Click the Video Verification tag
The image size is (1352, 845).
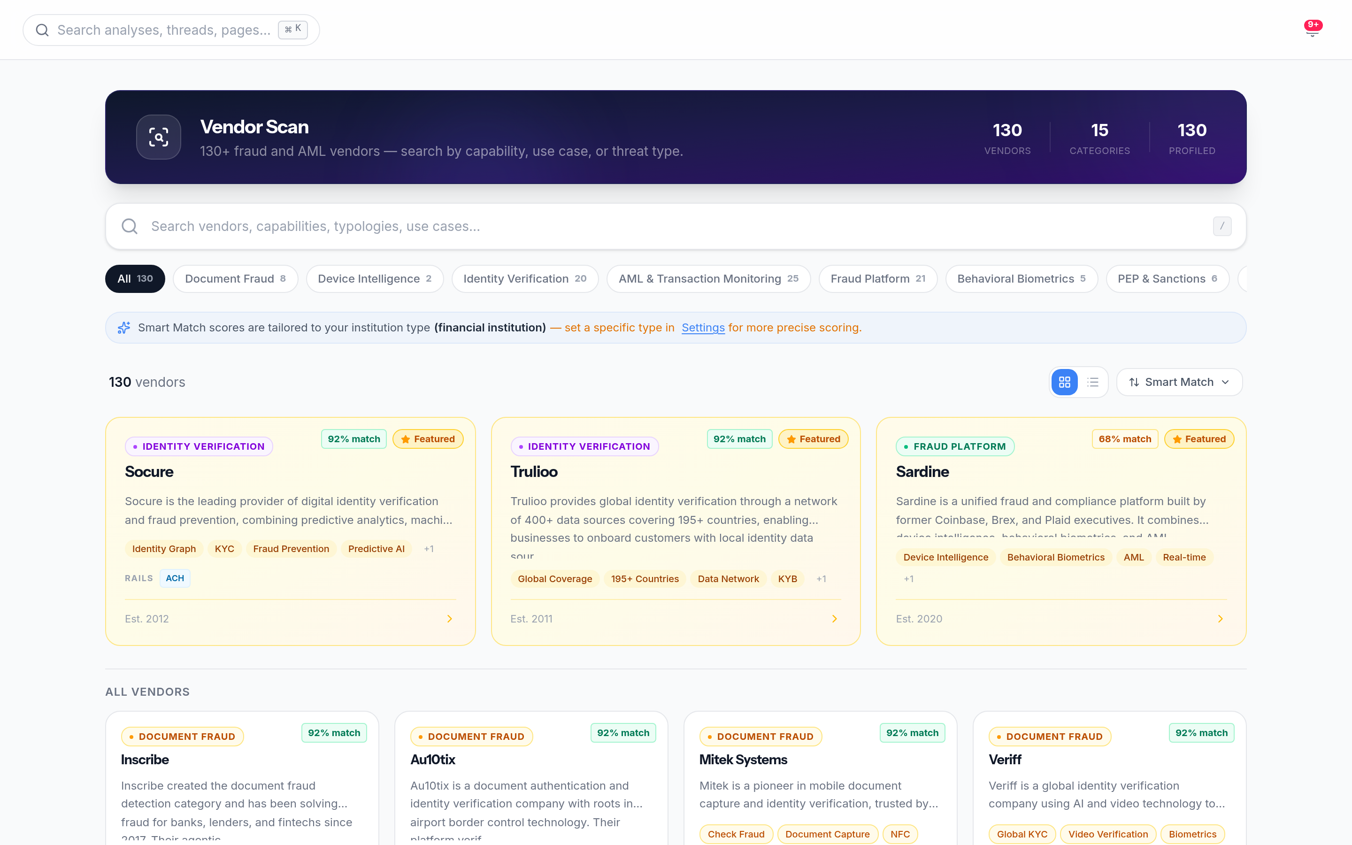coord(1108,834)
